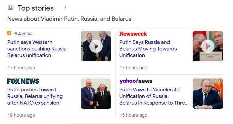Open 'Putin says Western sanctions pushing' headline
The image size is (233, 124).
click(x=38, y=49)
